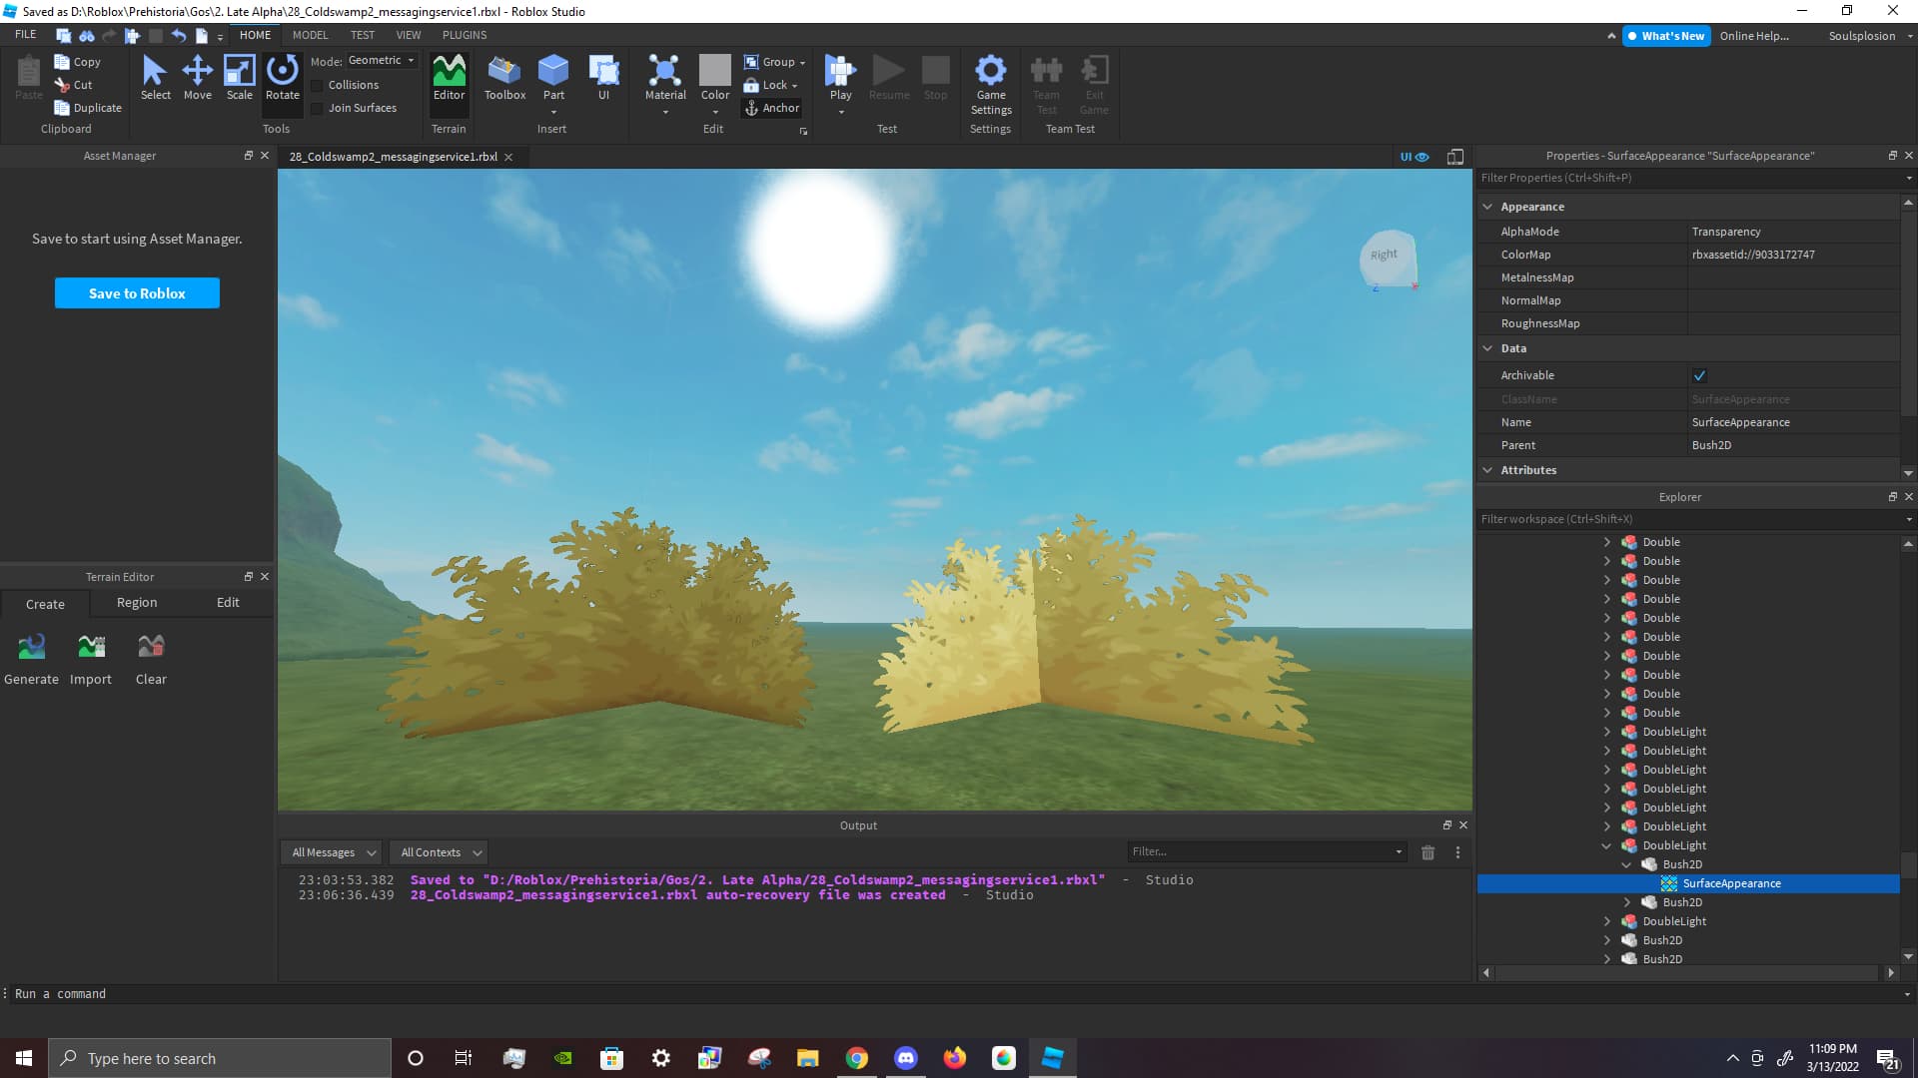This screenshot has width=1918, height=1078.
Task: Toggle the Join Surfaces checkbox
Action: pyautogui.click(x=318, y=109)
